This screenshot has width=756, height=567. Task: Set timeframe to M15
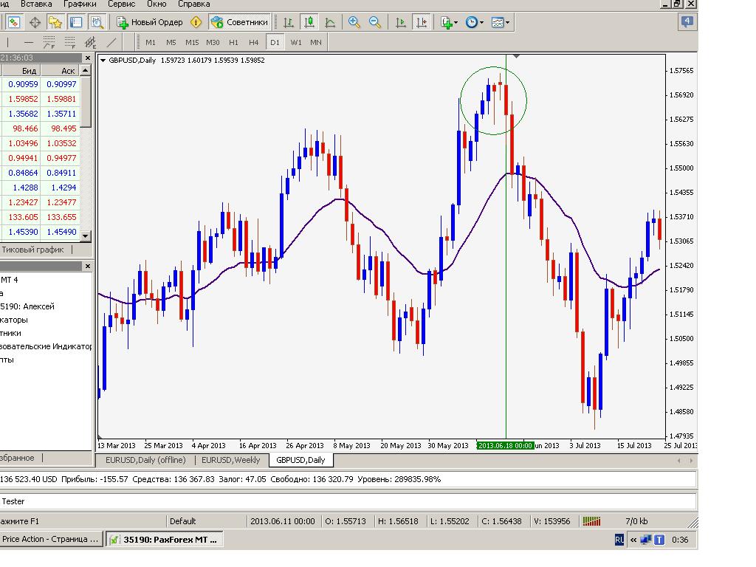pos(192,42)
